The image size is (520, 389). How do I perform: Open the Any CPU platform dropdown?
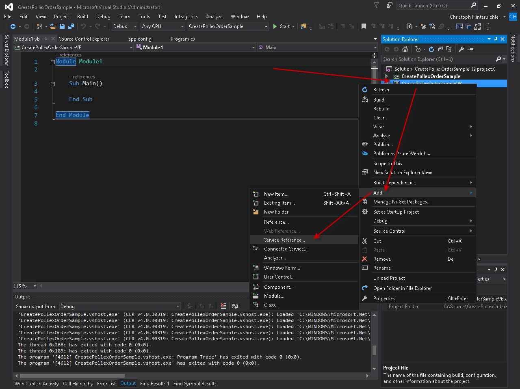pyautogui.click(x=162, y=26)
